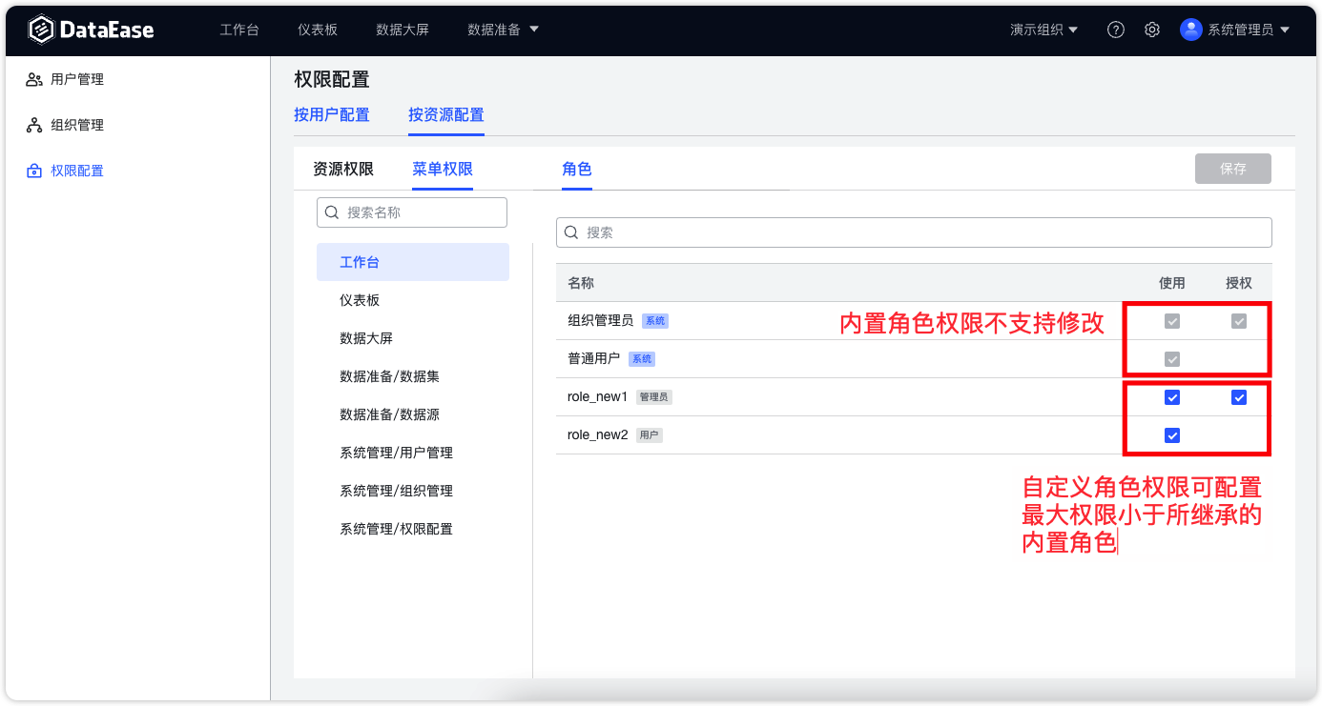
Task: Click the 授权 column header
Action: 1239,283
